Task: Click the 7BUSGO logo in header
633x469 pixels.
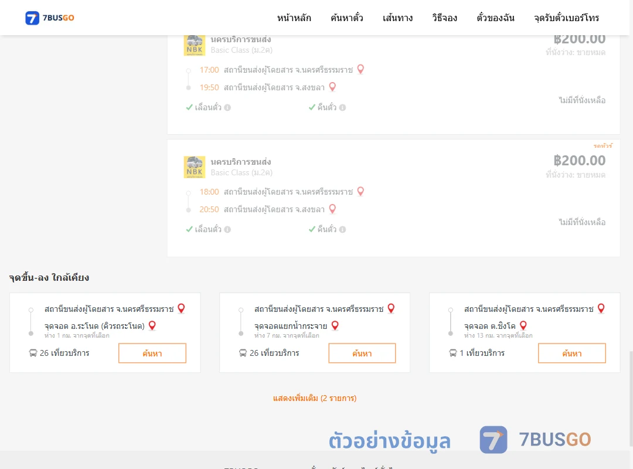Action: pyautogui.click(x=50, y=18)
